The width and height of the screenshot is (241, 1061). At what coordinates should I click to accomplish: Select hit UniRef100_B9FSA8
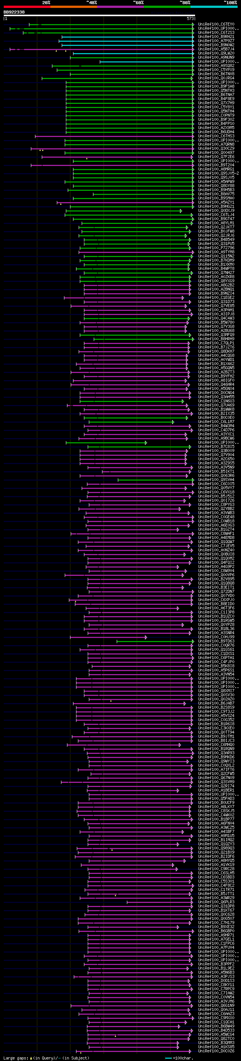click(216, 87)
